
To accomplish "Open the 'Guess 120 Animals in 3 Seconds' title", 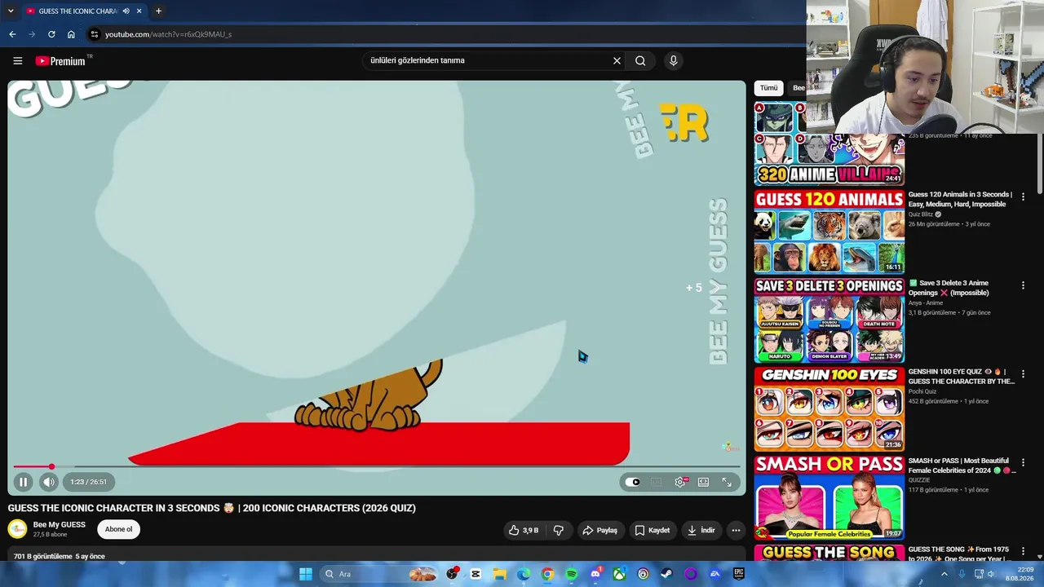I will coord(961,199).
